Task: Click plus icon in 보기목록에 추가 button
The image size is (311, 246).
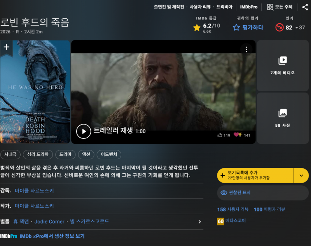Action: coord(222,175)
